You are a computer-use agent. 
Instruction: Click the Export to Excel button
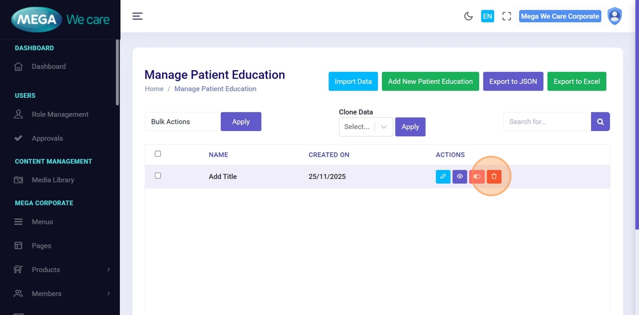pyautogui.click(x=576, y=81)
